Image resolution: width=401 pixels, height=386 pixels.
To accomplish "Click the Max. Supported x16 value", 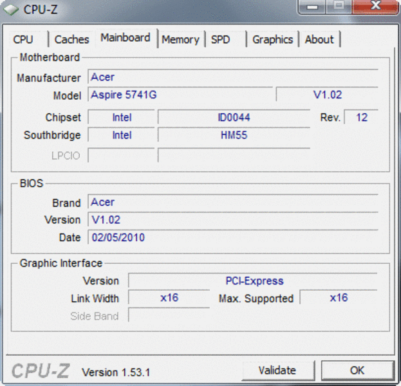I will (339, 298).
